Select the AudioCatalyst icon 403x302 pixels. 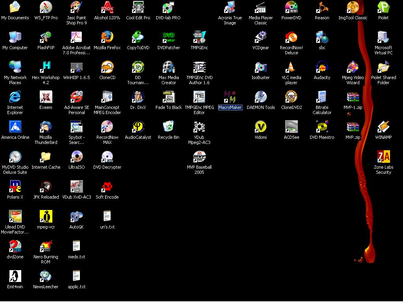[x=138, y=127]
